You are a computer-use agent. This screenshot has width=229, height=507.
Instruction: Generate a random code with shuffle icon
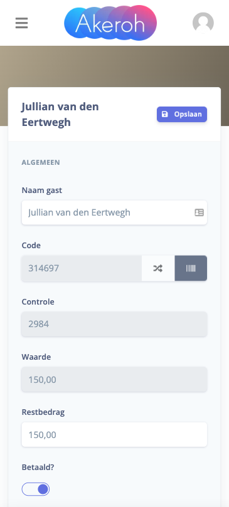point(158,268)
